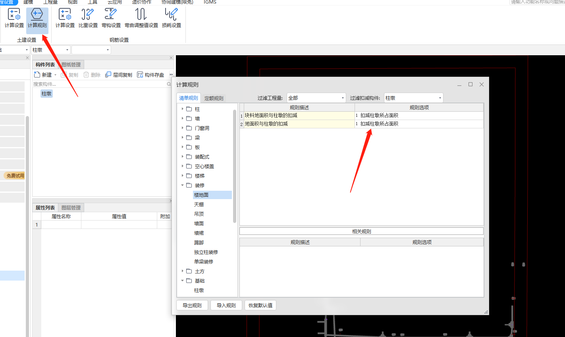
Task: Expand the 土方 folder
Action: [x=183, y=271]
